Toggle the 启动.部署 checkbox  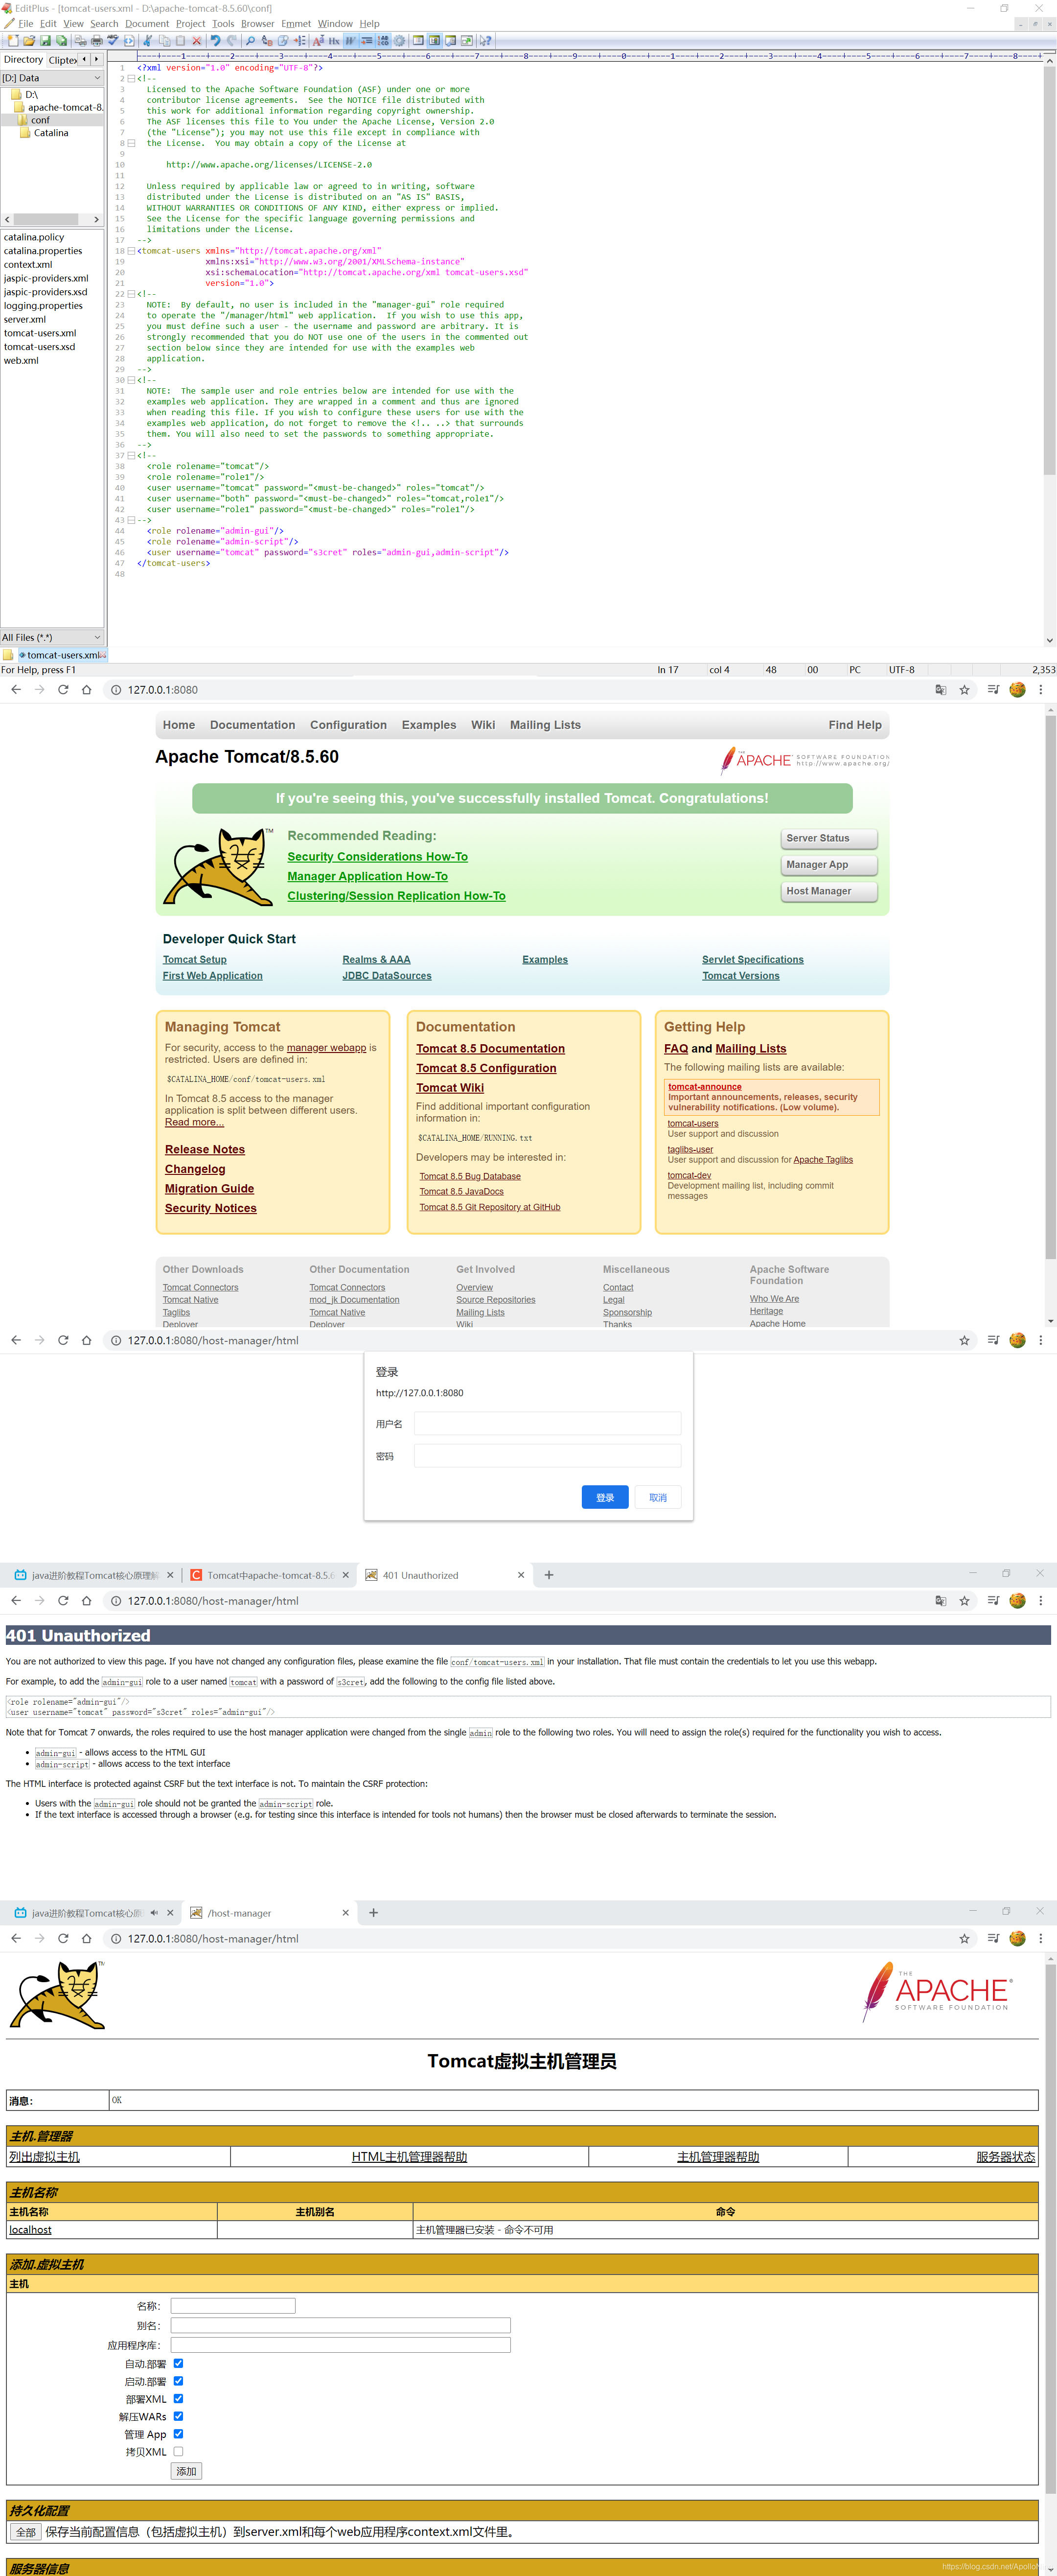pyautogui.click(x=178, y=2380)
